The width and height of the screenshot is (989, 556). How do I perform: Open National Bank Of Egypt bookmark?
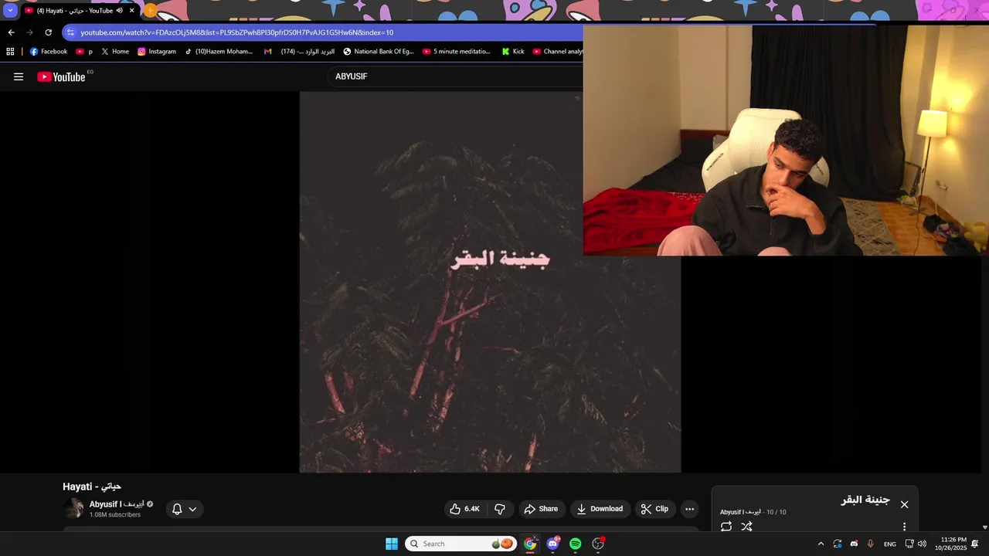point(379,52)
